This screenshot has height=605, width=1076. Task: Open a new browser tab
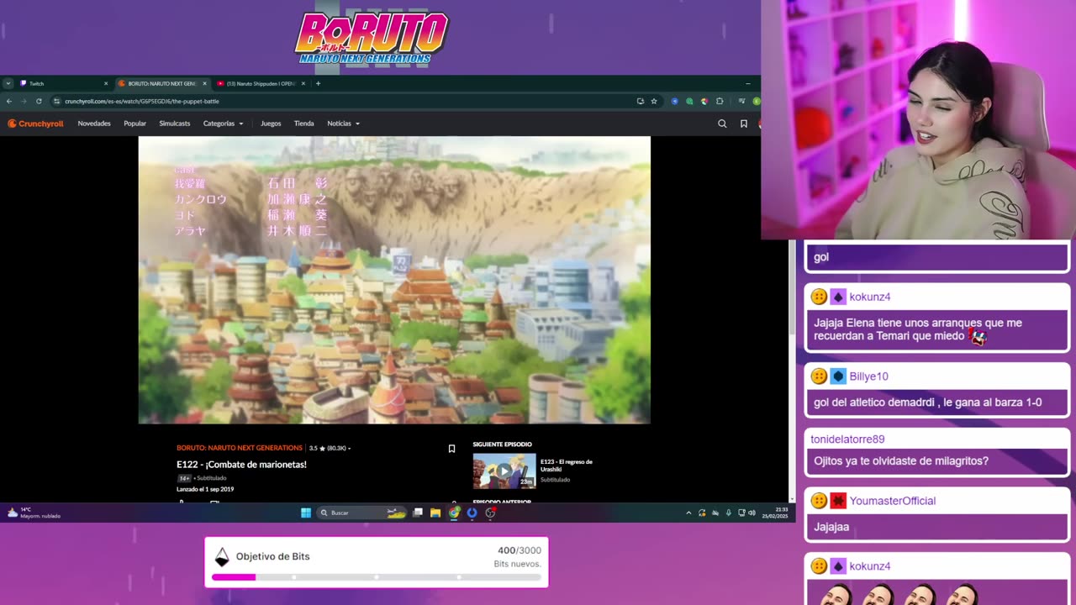point(318,83)
